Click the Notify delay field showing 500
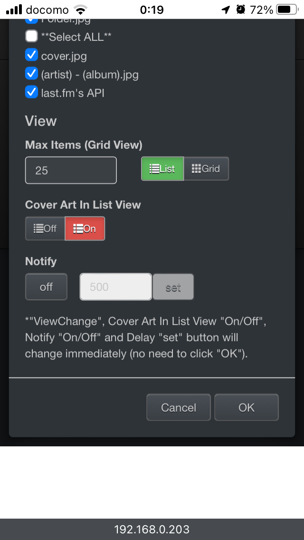Screen dimensions: 304x540 pyautogui.click(x=116, y=287)
